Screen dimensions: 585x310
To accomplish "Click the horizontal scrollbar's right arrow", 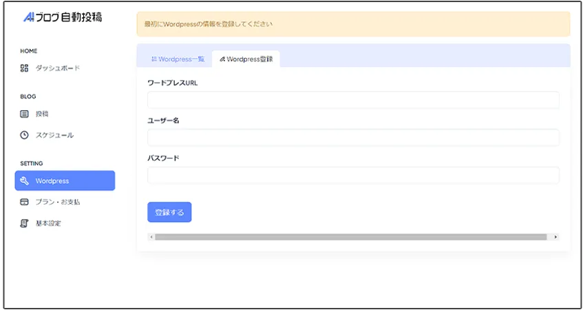I will (x=555, y=237).
